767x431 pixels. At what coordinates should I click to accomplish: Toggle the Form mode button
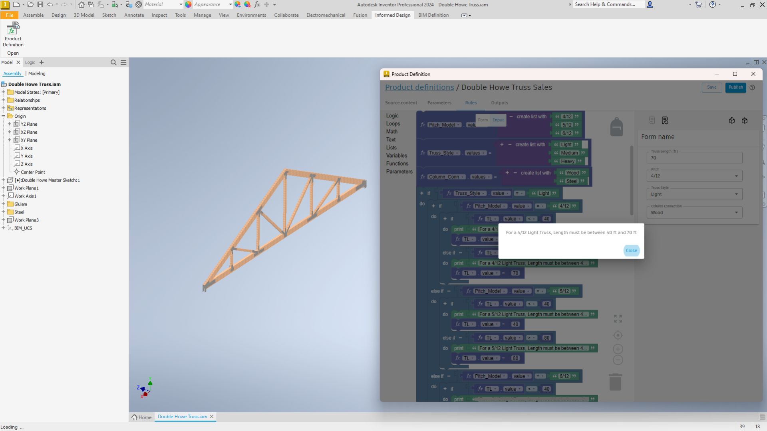(483, 120)
